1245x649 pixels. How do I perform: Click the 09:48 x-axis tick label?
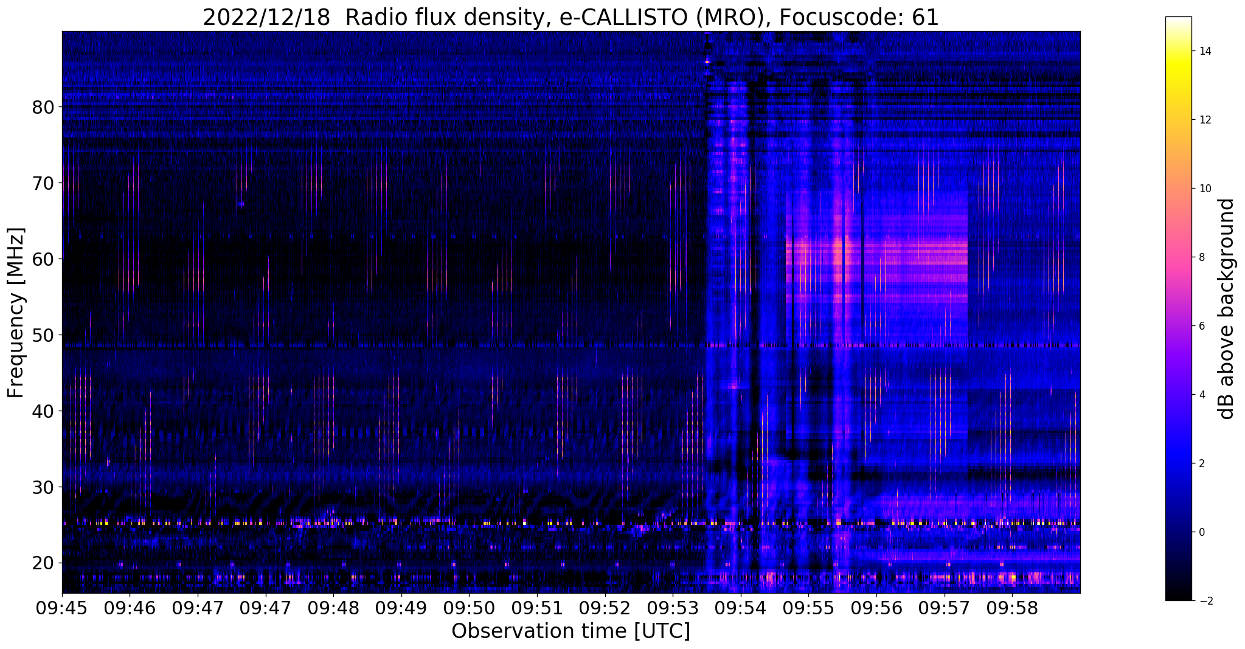[333, 608]
